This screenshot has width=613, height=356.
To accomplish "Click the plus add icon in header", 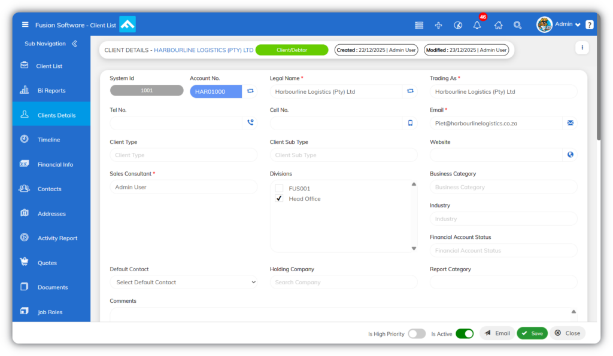I will [438, 25].
